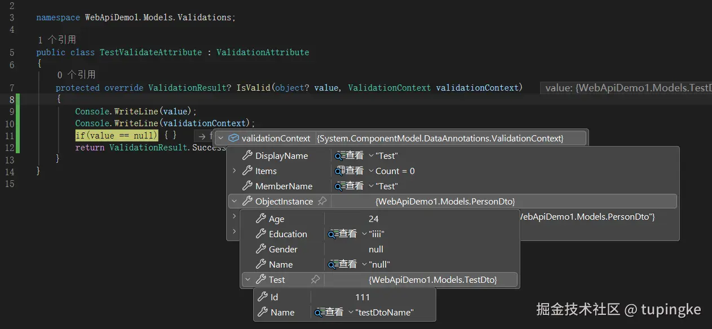Image resolution: width=712 pixels, height=329 pixels.
Task: Click the wrench icon of MemberName property
Action: coord(247,186)
